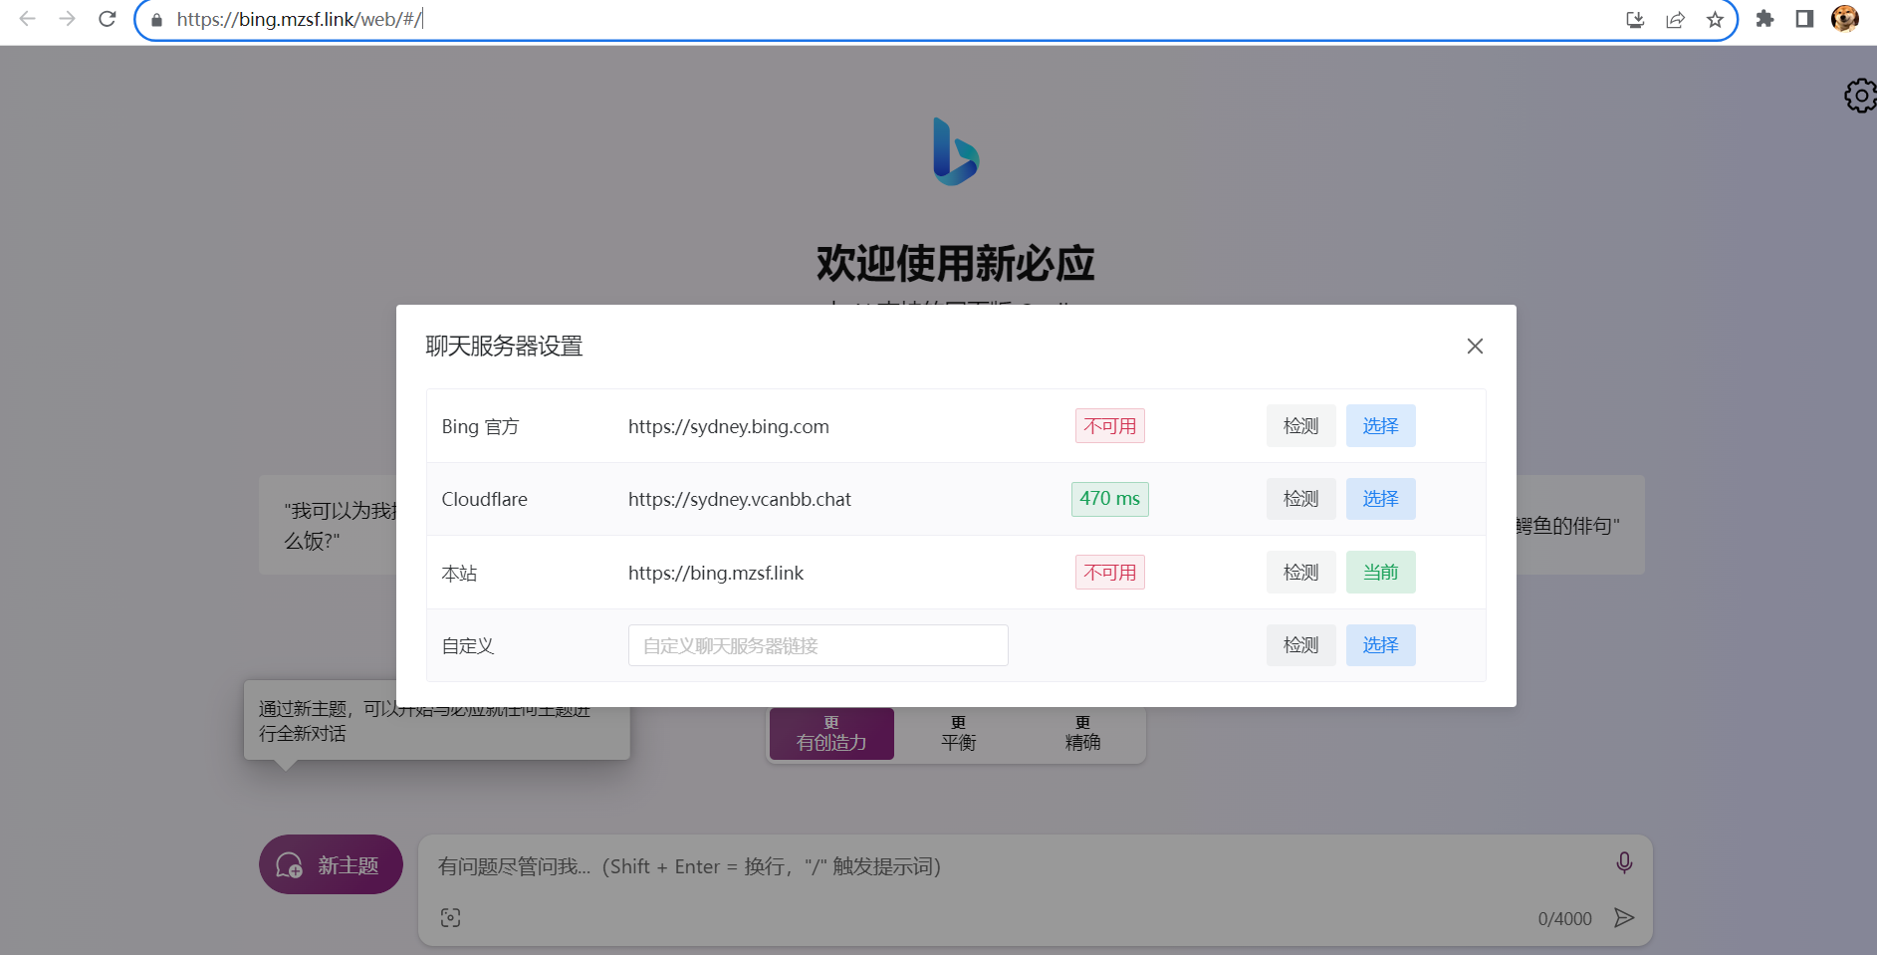The width and height of the screenshot is (1877, 955).
Task: Click the Cloudflare server name
Action: point(484,499)
